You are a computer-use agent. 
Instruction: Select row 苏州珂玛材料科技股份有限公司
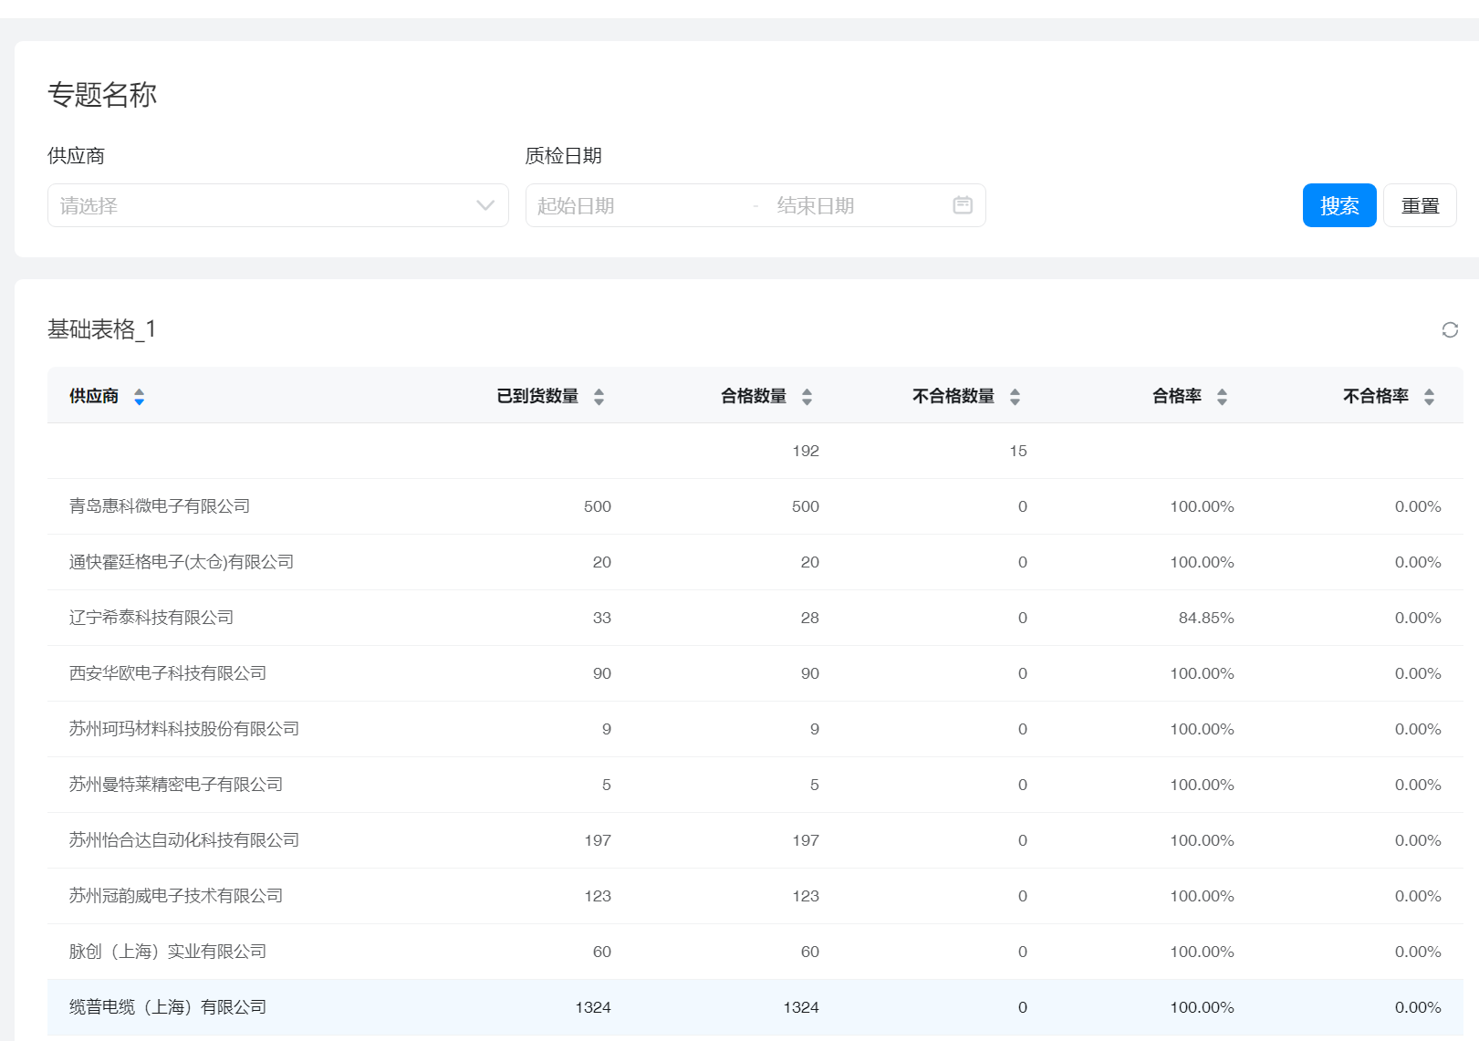point(755,729)
